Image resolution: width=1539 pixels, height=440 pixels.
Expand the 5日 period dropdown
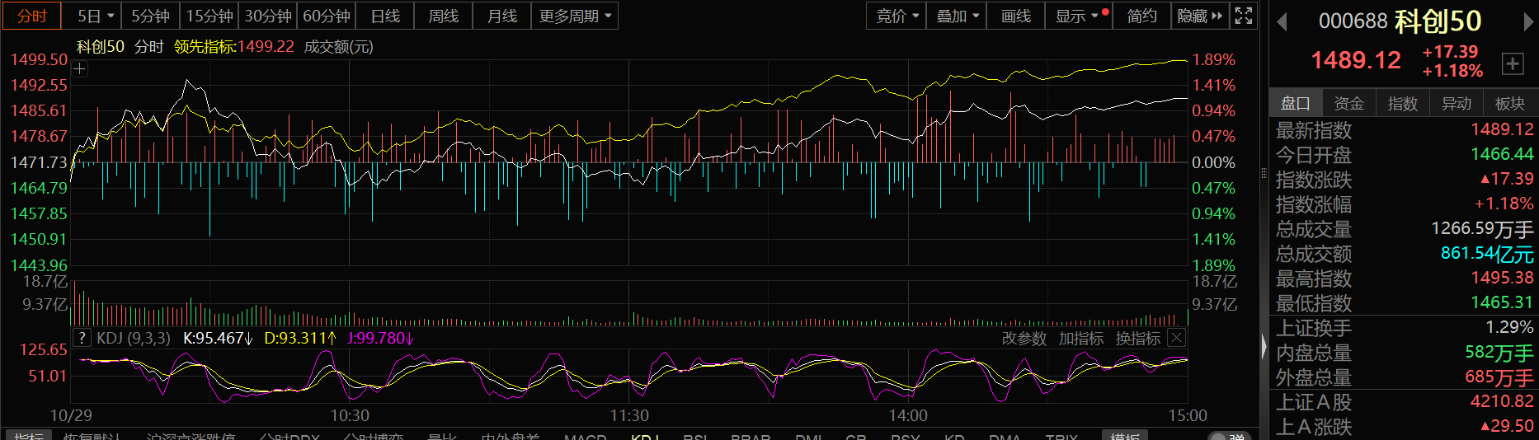(x=96, y=16)
